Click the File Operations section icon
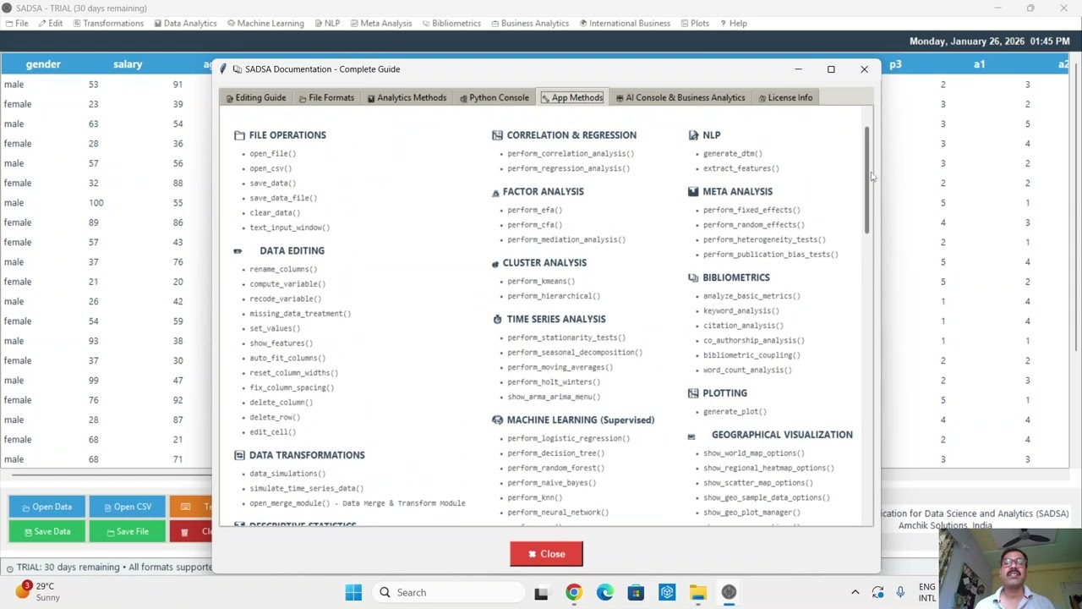 point(239,135)
